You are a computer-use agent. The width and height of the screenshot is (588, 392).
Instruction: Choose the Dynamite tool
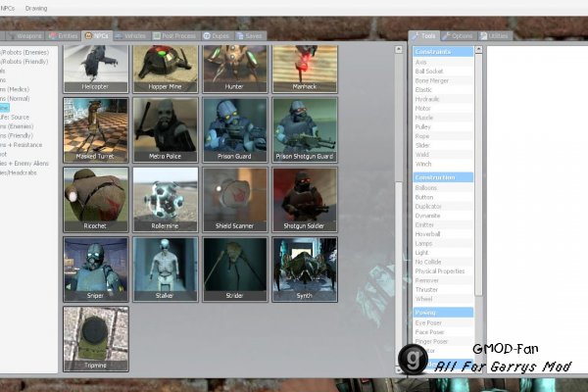coord(443,216)
